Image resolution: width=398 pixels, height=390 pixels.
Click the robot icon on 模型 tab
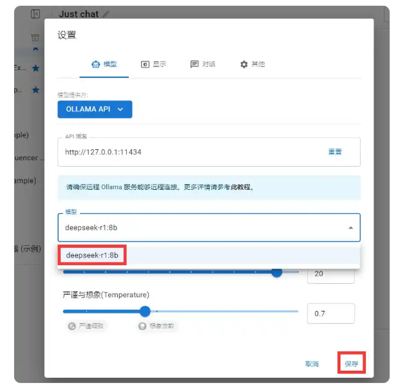tap(96, 64)
